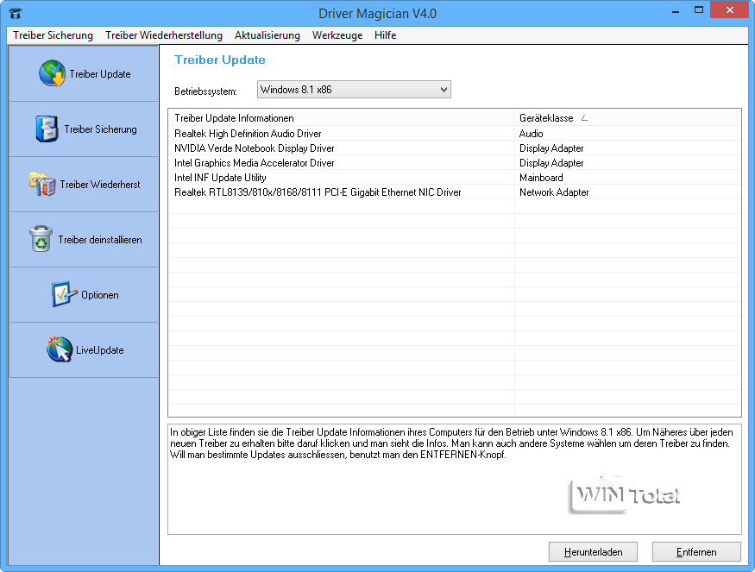This screenshot has width=755, height=572.
Task: Open the Werkzeuge menu
Action: (337, 35)
